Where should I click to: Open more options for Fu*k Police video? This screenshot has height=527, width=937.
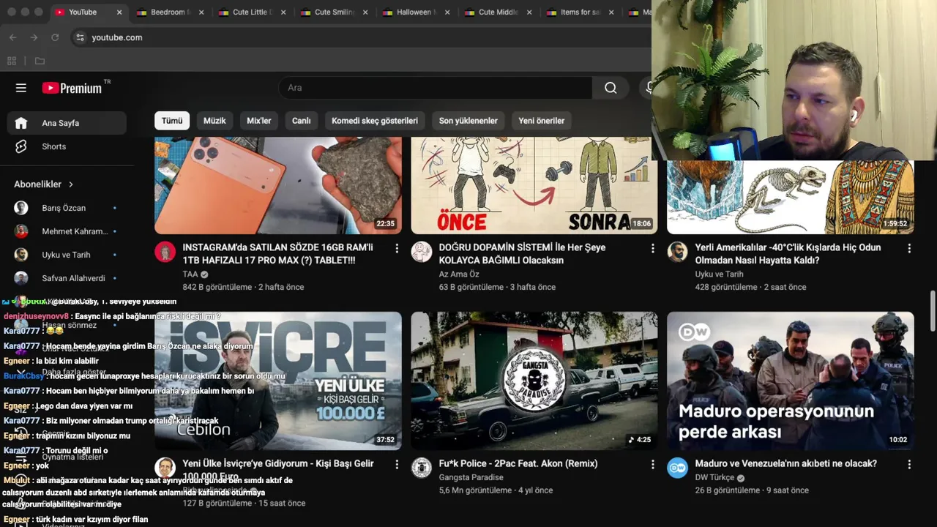[653, 465]
